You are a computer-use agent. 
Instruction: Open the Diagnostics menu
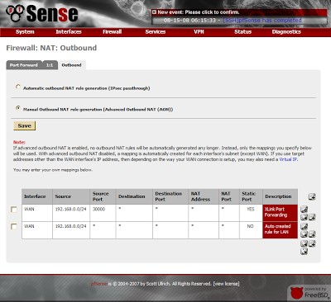click(286, 31)
